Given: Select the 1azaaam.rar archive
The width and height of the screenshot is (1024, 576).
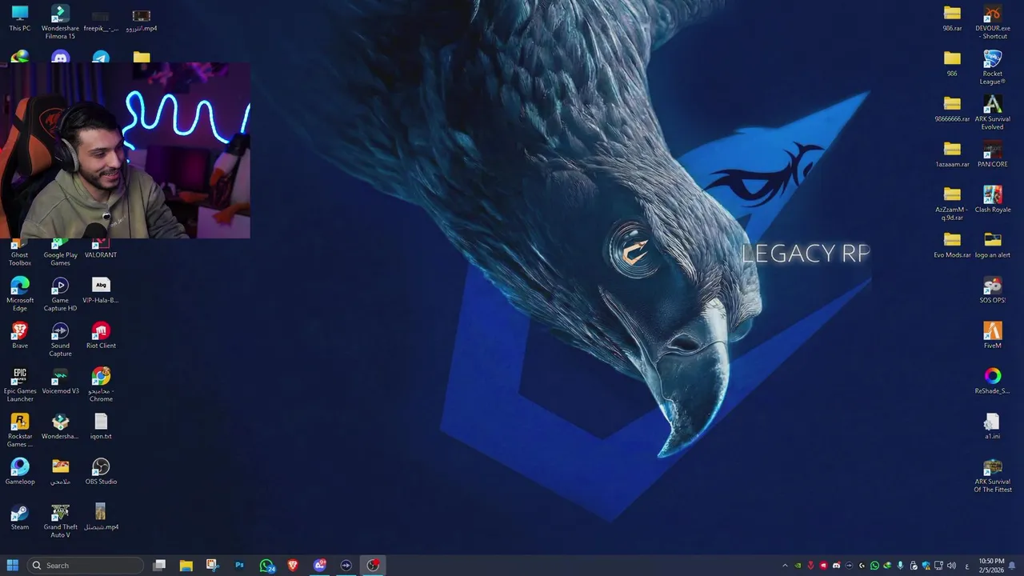Looking at the screenshot, I should pyautogui.click(x=952, y=154).
